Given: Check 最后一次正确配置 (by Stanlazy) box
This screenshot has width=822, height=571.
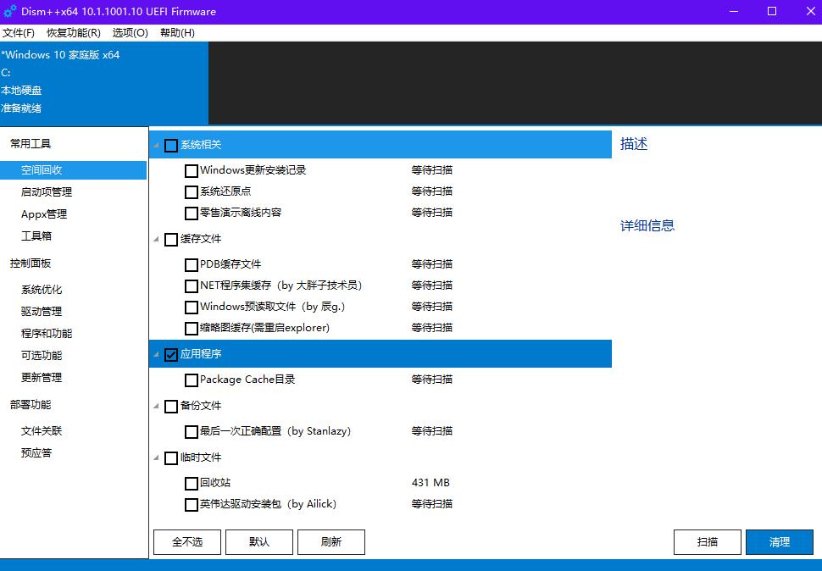Looking at the screenshot, I should [x=192, y=432].
